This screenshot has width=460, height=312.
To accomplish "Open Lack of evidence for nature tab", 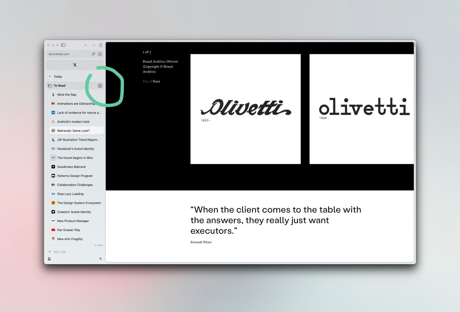I will click(x=77, y=113).
